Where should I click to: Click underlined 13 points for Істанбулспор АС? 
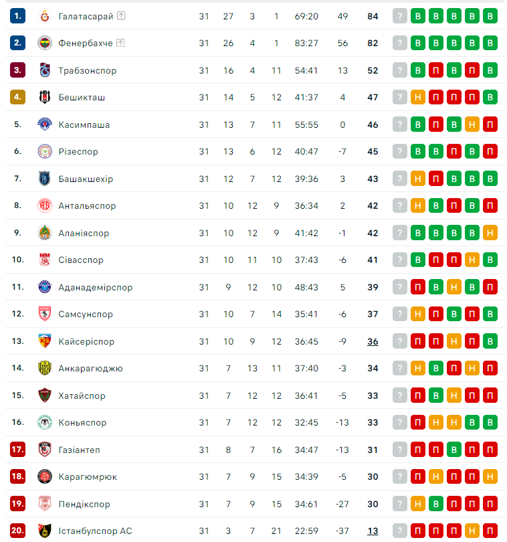pos(373,531)
